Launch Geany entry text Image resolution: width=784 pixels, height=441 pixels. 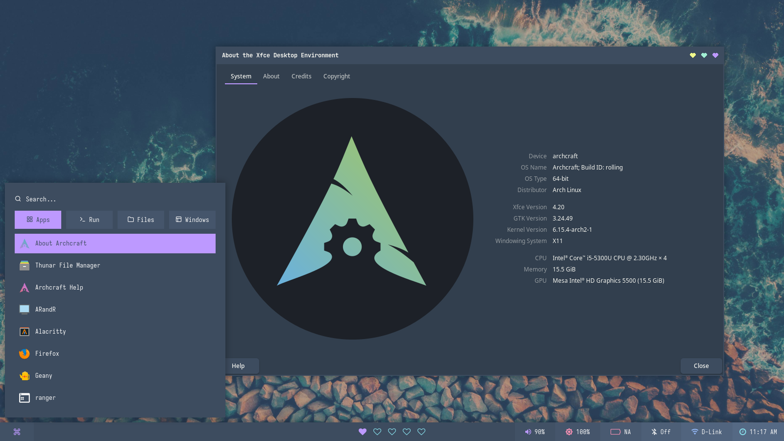pyautogui.click(x=44, y=376)
